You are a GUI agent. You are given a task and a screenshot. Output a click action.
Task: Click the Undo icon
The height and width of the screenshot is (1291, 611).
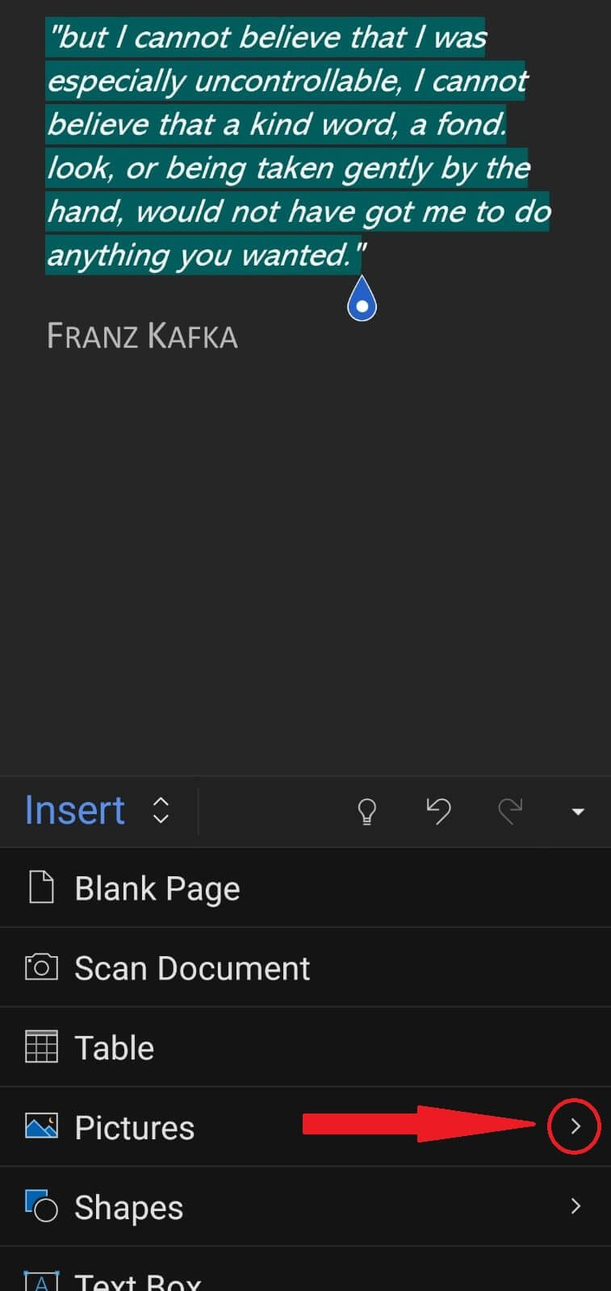(x=438, y=811)
